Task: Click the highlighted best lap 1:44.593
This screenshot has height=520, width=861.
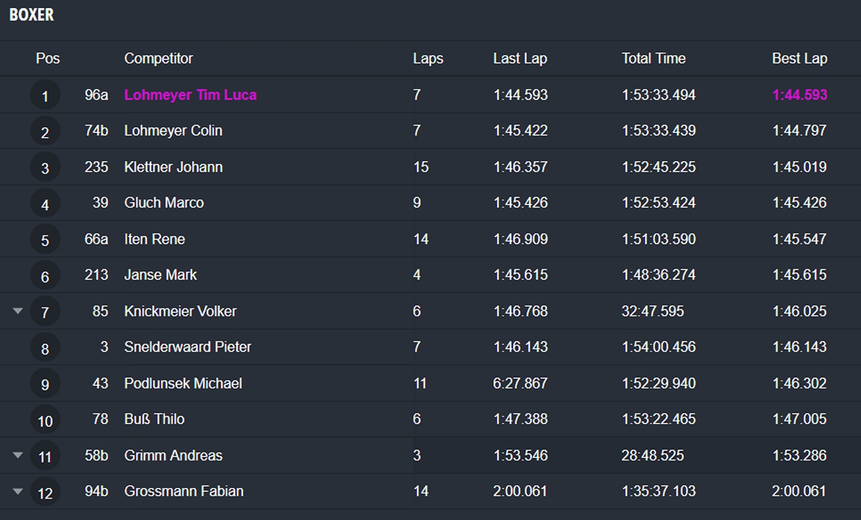Action: (x=799, y=95)
